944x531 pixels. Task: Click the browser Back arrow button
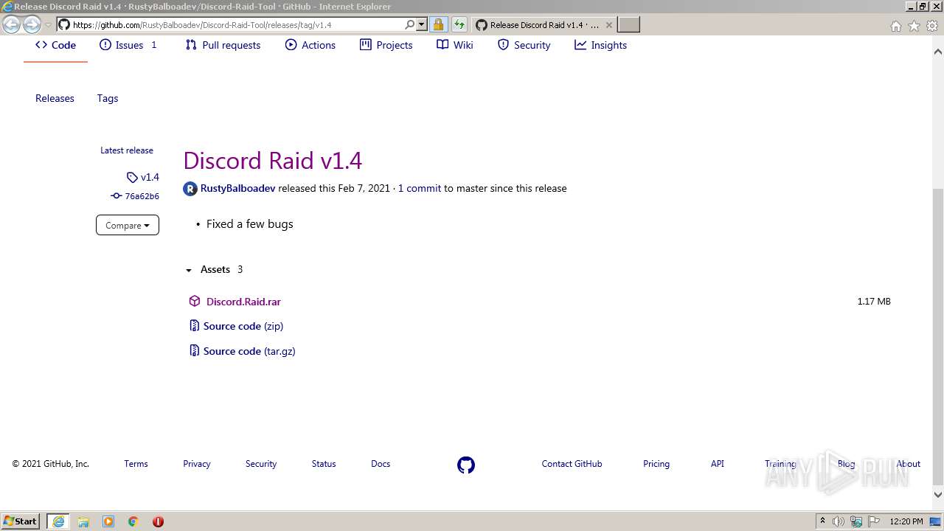coord(11,25)
